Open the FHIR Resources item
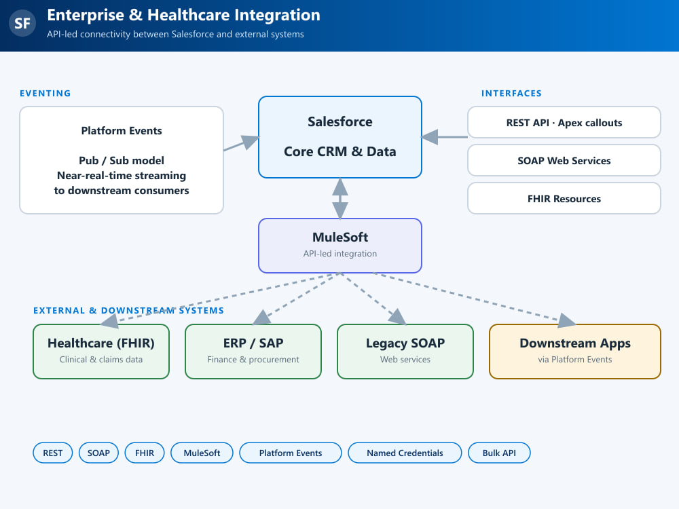Screen dimensions: 679x509 pyautogui.click(x=564, y=199)
